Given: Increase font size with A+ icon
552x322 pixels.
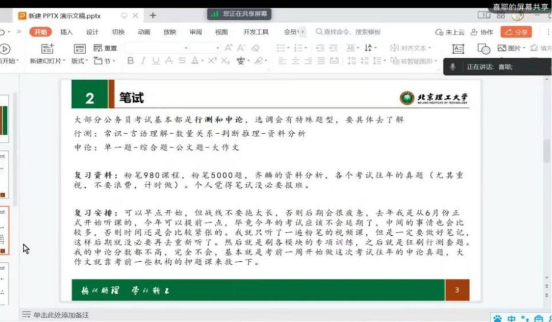Looking at the screenshot, I should [x=229, y=48].
